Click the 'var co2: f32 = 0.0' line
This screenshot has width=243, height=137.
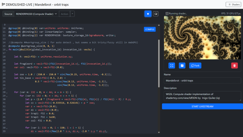coord(39,121)
